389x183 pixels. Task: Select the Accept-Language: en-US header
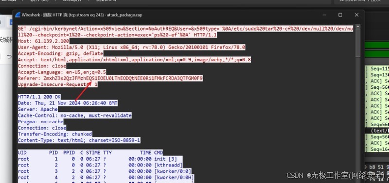pyautogui.click(x=62, y=72)
